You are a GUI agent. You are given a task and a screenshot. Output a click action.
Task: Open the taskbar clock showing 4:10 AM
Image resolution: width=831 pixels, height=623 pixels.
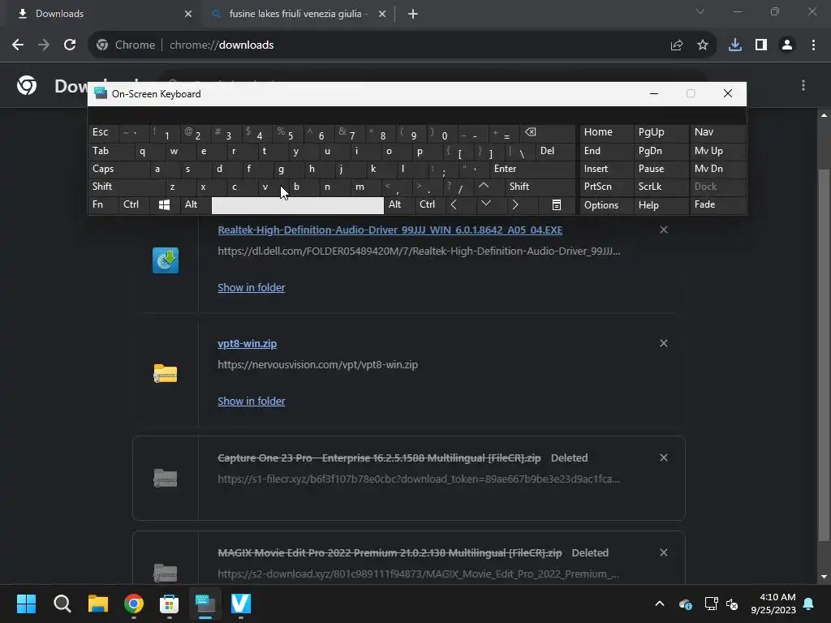pyautogui.click(x=773, y=604)
